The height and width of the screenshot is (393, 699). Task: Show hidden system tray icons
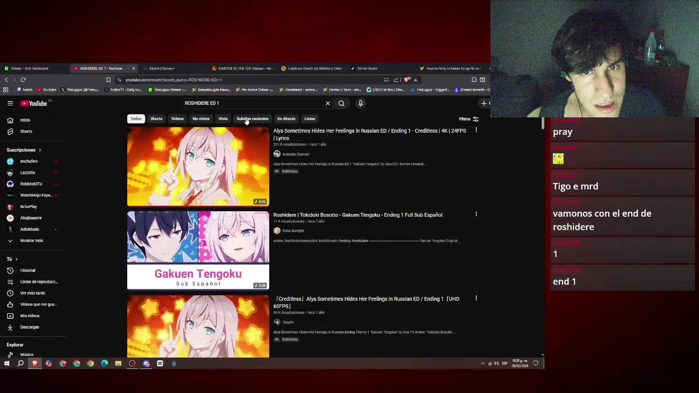point(482,364)
